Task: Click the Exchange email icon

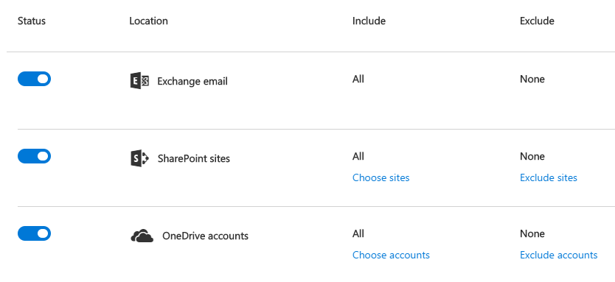Action: (139, 81)
